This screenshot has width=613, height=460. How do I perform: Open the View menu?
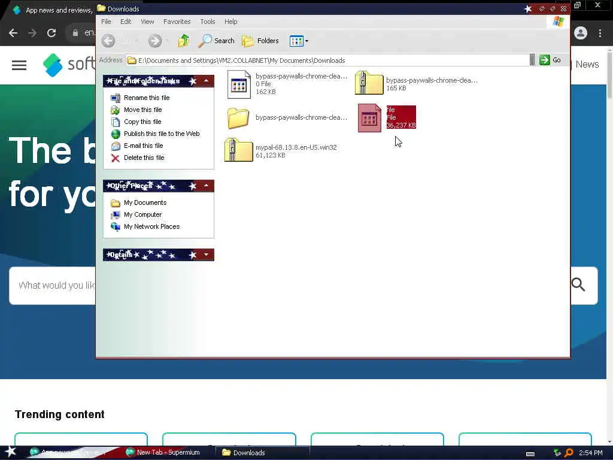pos(147,22)
